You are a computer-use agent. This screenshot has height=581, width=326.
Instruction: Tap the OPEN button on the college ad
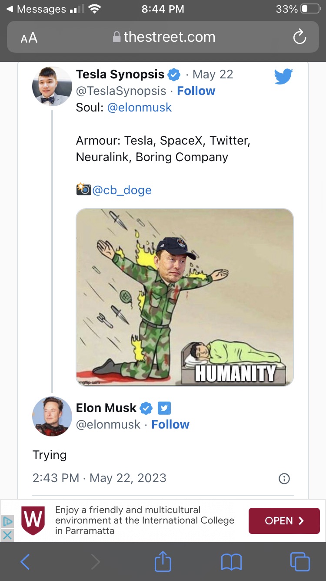click(284, 521)
